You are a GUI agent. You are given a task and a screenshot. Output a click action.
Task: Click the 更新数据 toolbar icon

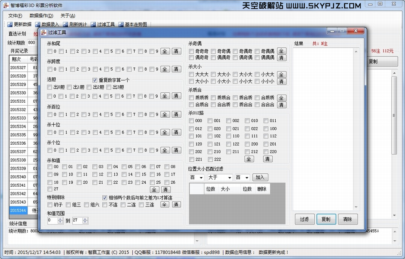[x=10, y=25]
